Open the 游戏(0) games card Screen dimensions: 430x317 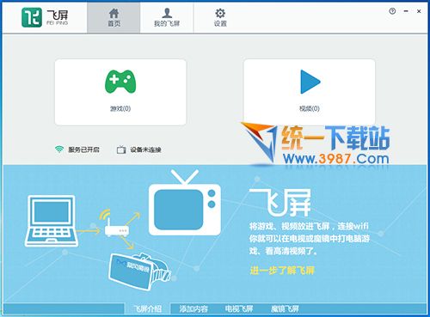[120, 92]
